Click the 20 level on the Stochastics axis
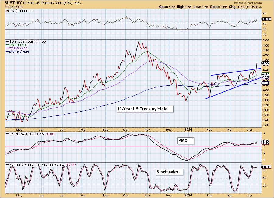 point(265,186)
